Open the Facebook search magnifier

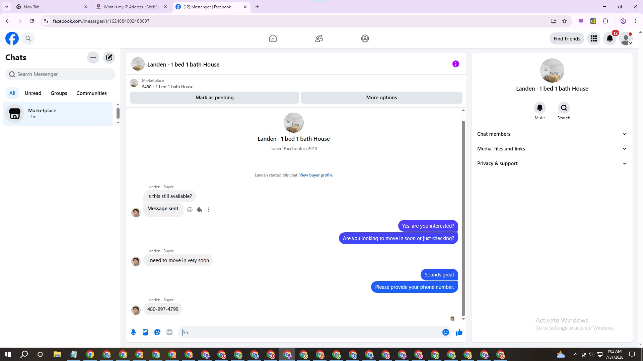coord(28,38)
